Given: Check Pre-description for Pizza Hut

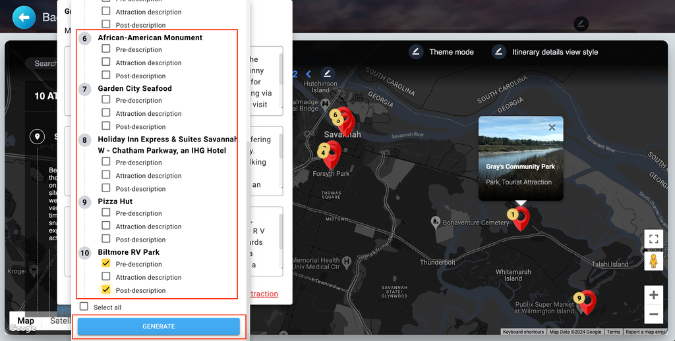Looking at the screenshot, I should click(106, 213).
